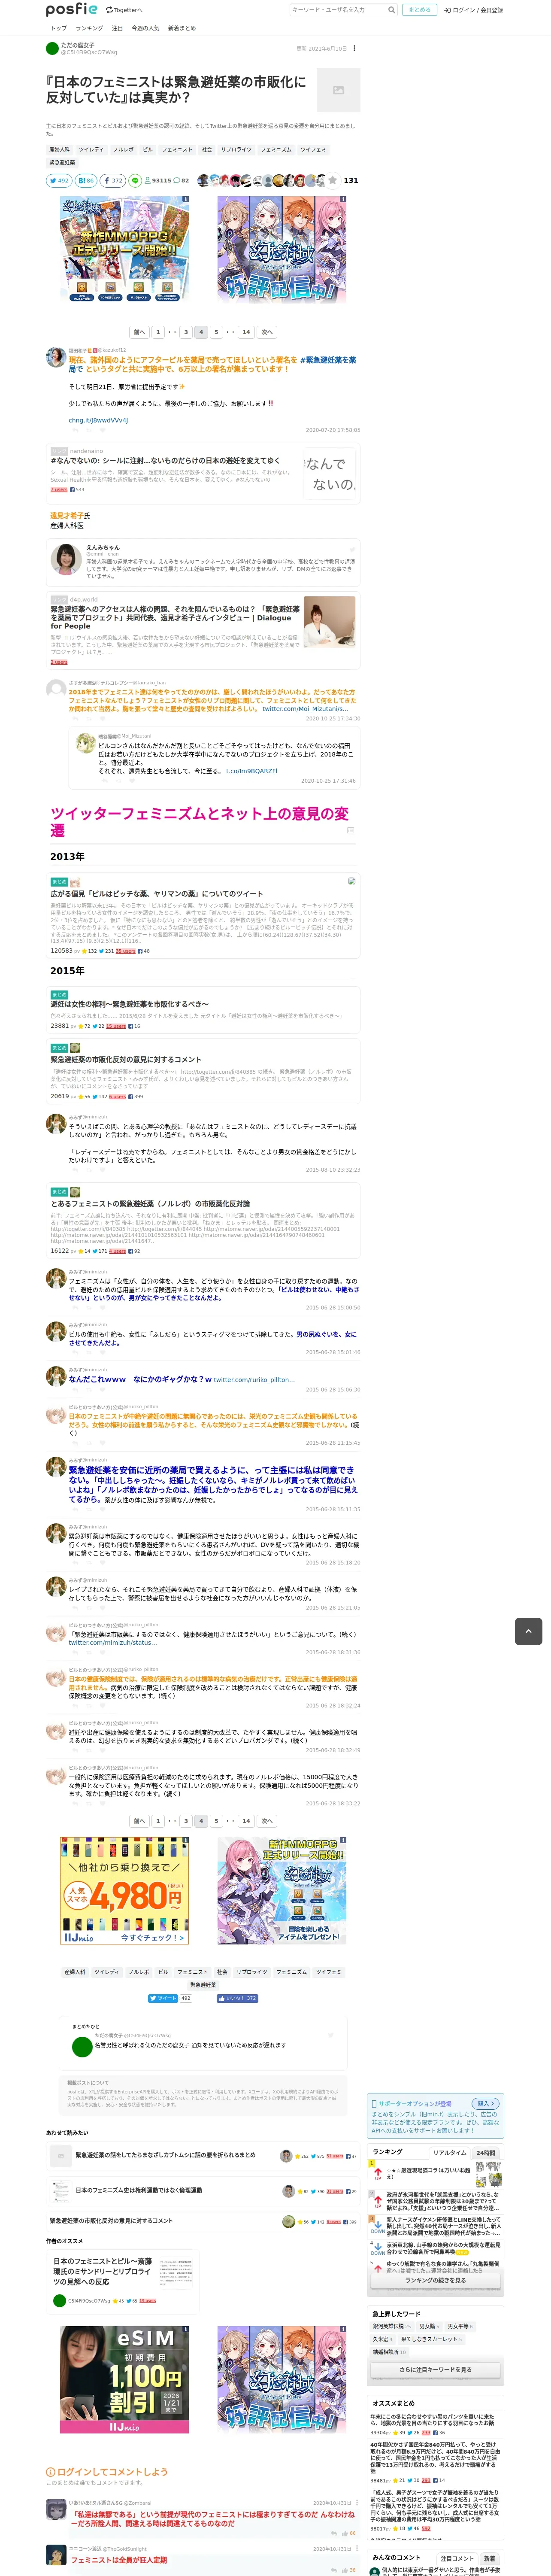The height and width of the screenshot is (2576, 551).
Task: Open the three-dot menu beside update date
Action: click(x=354, y=48)
